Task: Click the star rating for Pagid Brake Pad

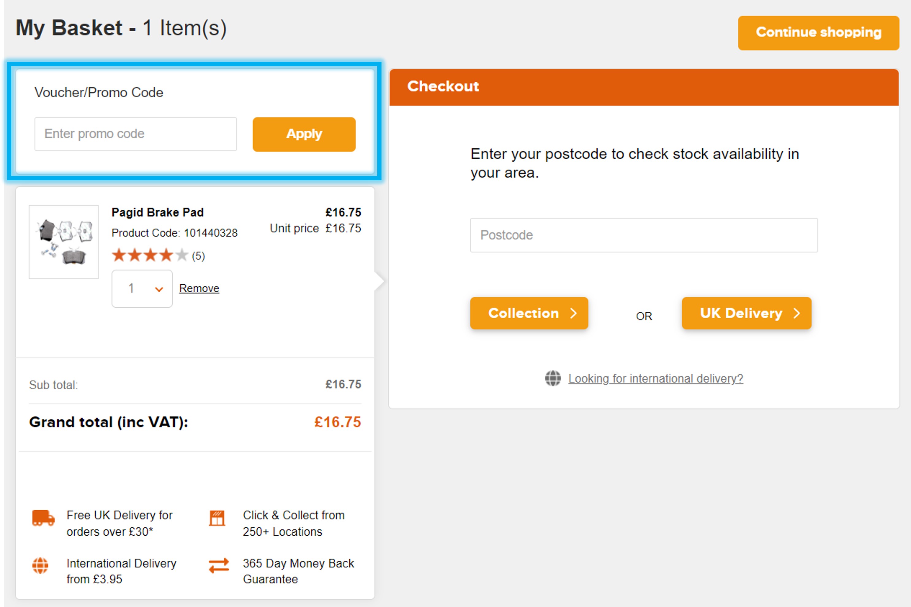Action: pyautogui.click(x=150, y=256)
